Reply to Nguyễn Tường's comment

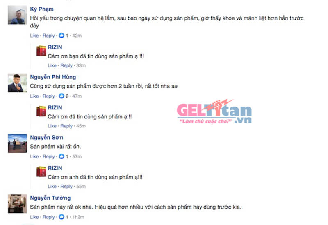tap(48, 217)
